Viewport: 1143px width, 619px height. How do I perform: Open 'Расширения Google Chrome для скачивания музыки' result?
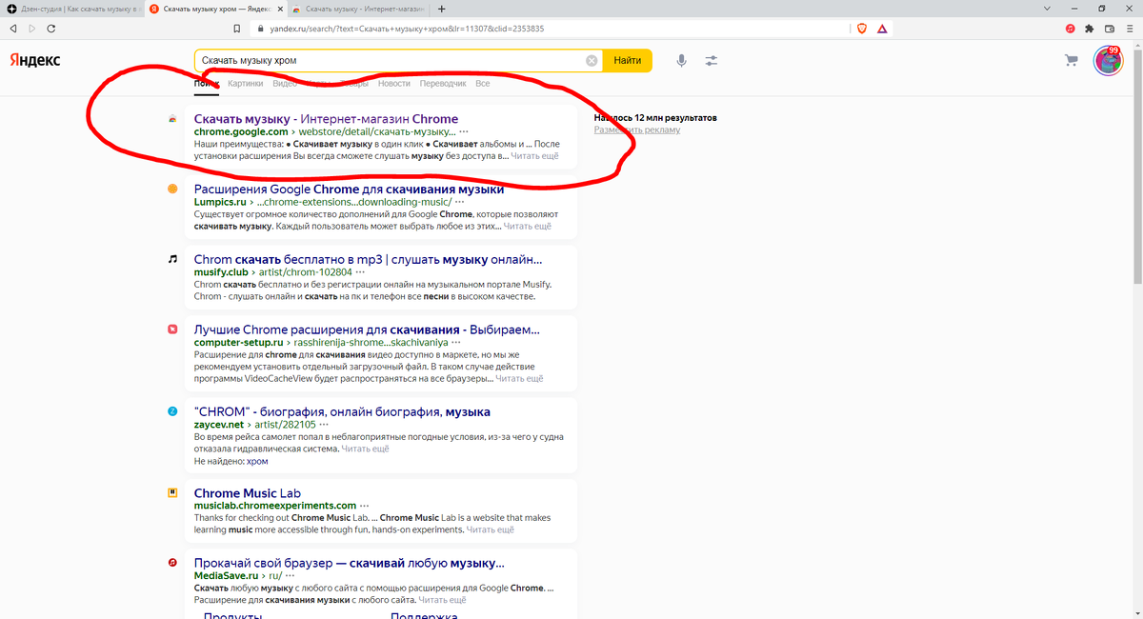(x=349, y=189)
